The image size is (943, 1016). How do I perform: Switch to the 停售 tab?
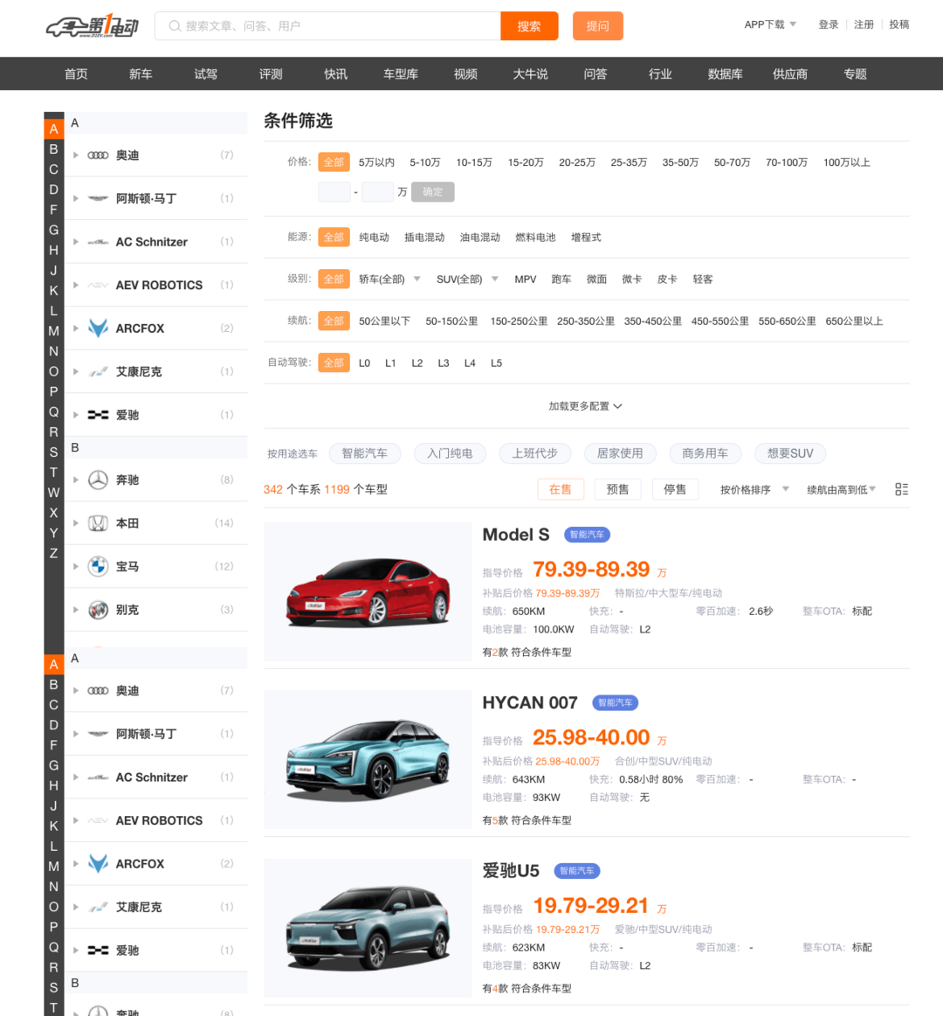(x=675, y=489)
